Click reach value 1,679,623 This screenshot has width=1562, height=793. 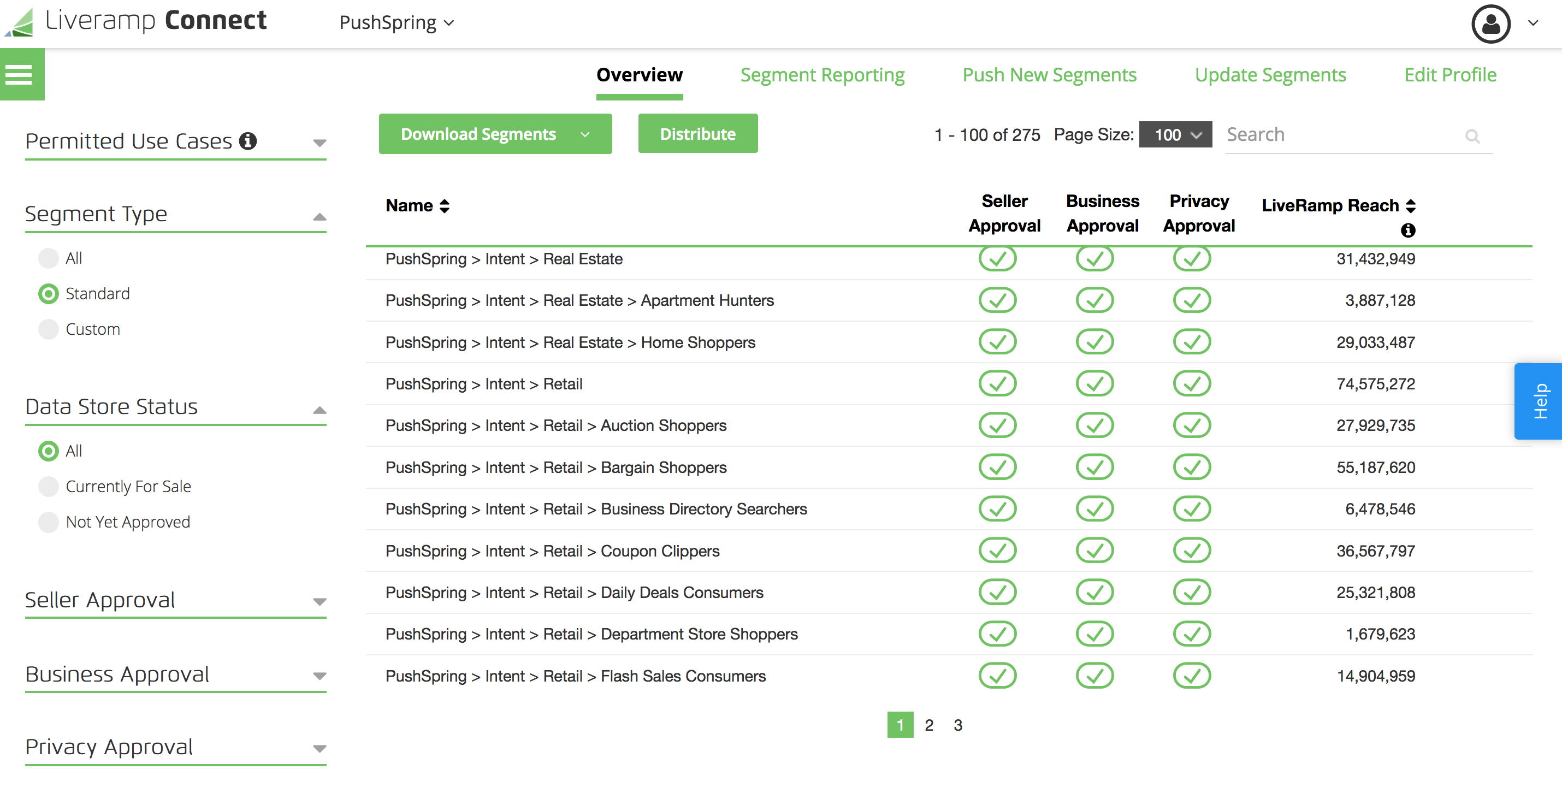[1380, 634]
